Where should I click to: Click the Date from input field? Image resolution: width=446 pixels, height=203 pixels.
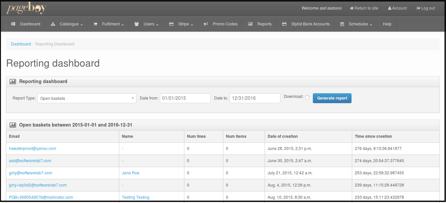point(185,98)
